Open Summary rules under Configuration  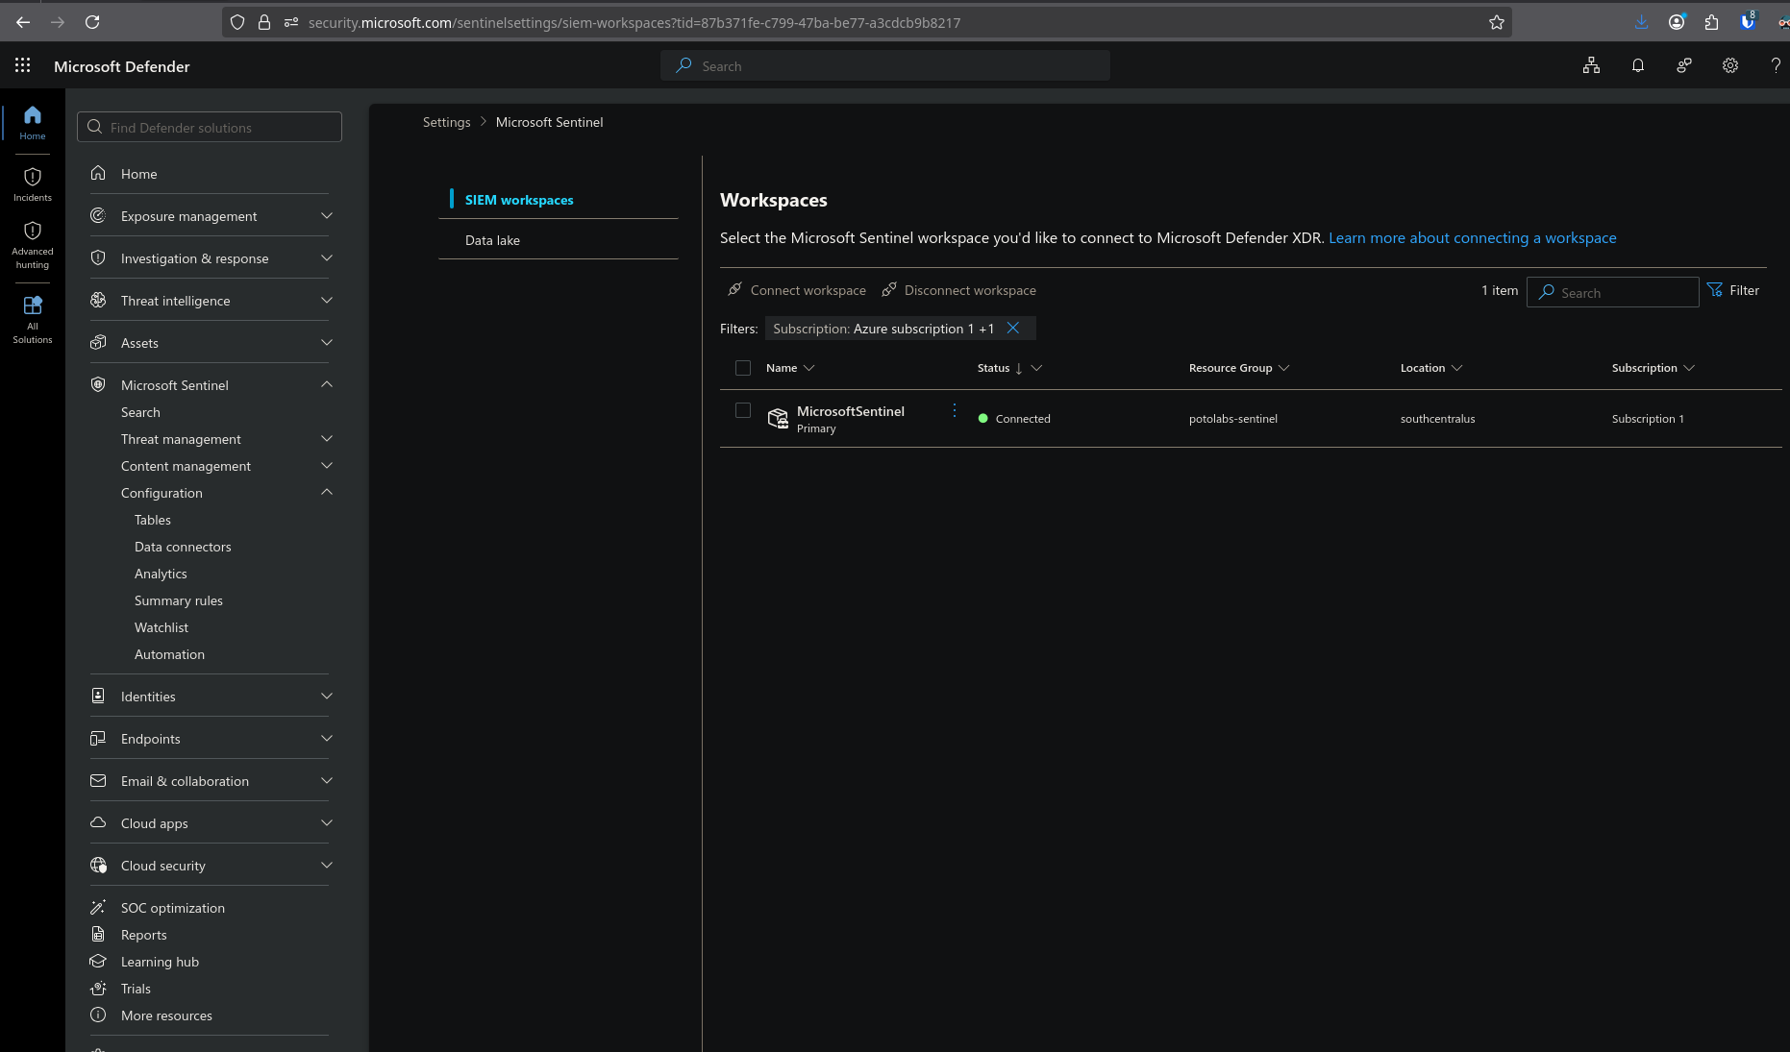click(x=179, y=600)
